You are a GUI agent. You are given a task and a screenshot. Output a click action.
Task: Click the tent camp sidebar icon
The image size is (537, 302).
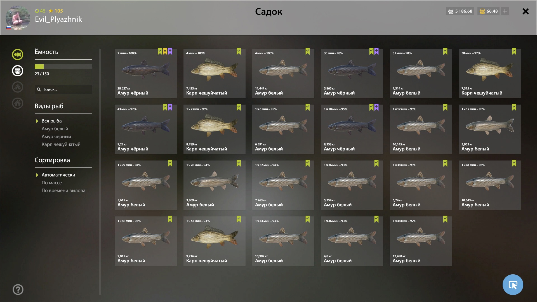click(18, 87)
